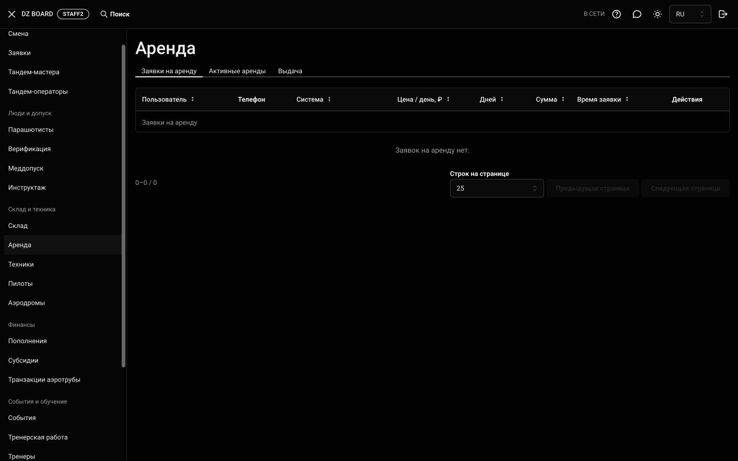Viewport: 738px width, 461px height.
Task: Click the logout icon
Action: click(723, 14)
